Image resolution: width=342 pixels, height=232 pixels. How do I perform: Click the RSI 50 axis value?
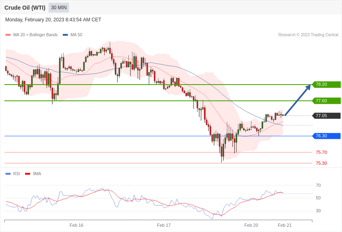point(318,198)
